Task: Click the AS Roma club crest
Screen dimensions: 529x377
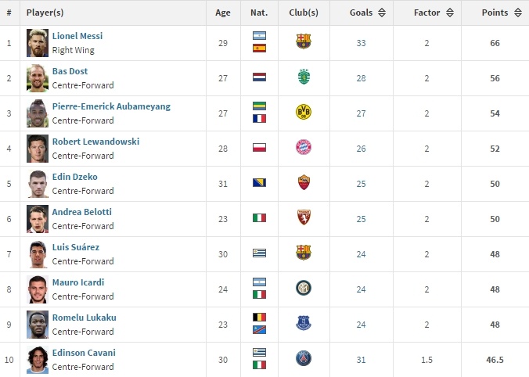Action: click(304, 183)
